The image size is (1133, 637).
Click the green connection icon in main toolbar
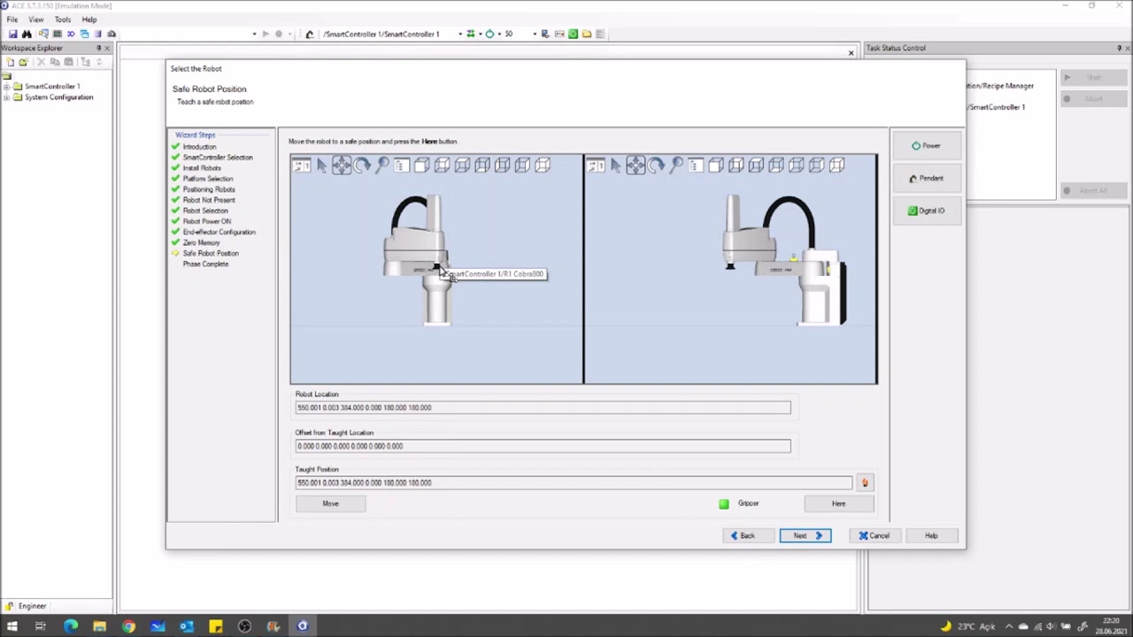(x=471, y=34)
